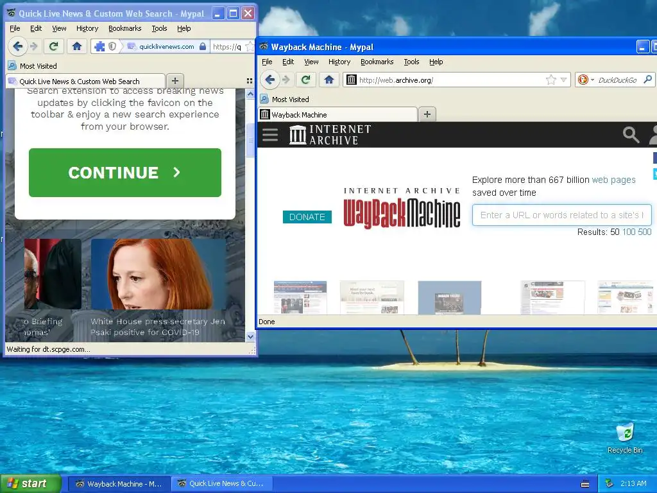
Task: Click the keyboard icon in the taskbar
Action: [x=585, y=484]
